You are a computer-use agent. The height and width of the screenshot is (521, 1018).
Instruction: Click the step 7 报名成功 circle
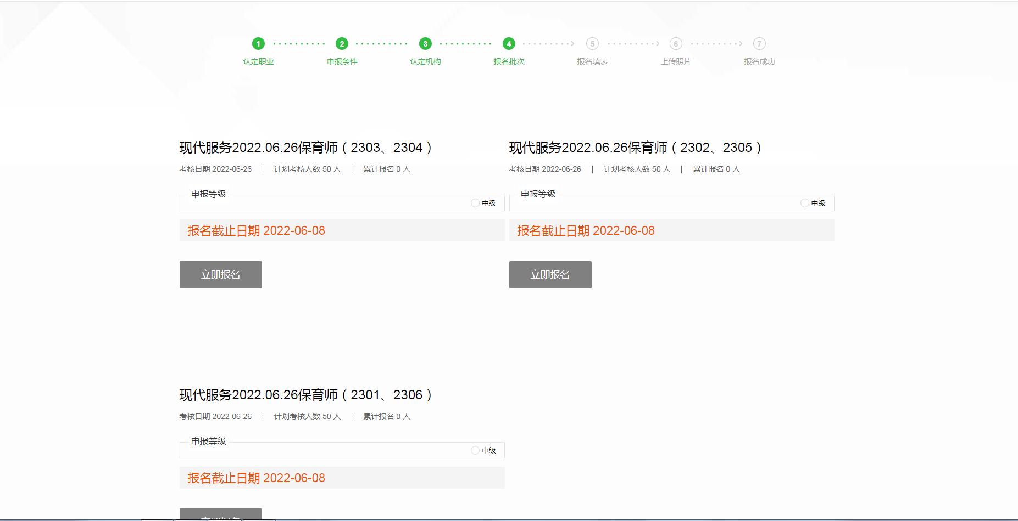(x=759, y=44)
